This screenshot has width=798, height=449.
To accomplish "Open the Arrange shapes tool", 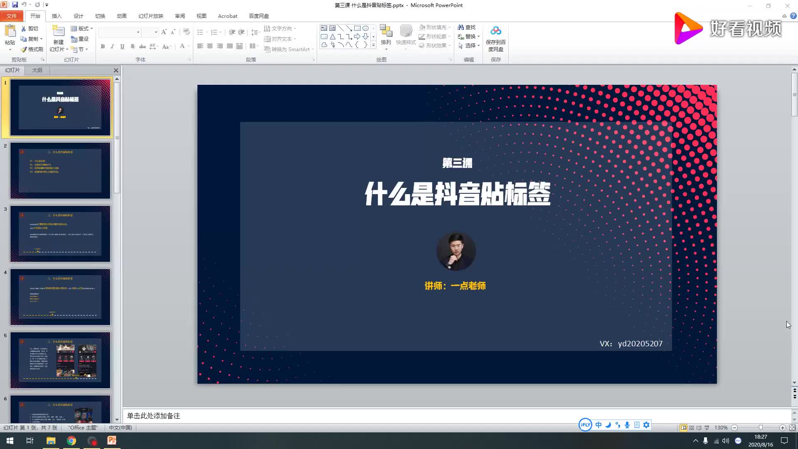I will [x=386, y=34].
